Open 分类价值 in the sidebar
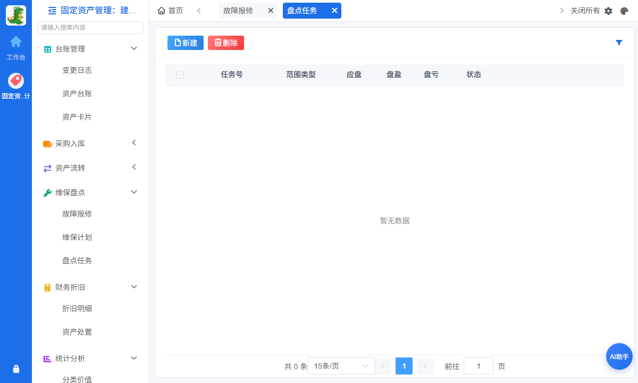This screenshot has width=638, height=383. tap(77, 379)
